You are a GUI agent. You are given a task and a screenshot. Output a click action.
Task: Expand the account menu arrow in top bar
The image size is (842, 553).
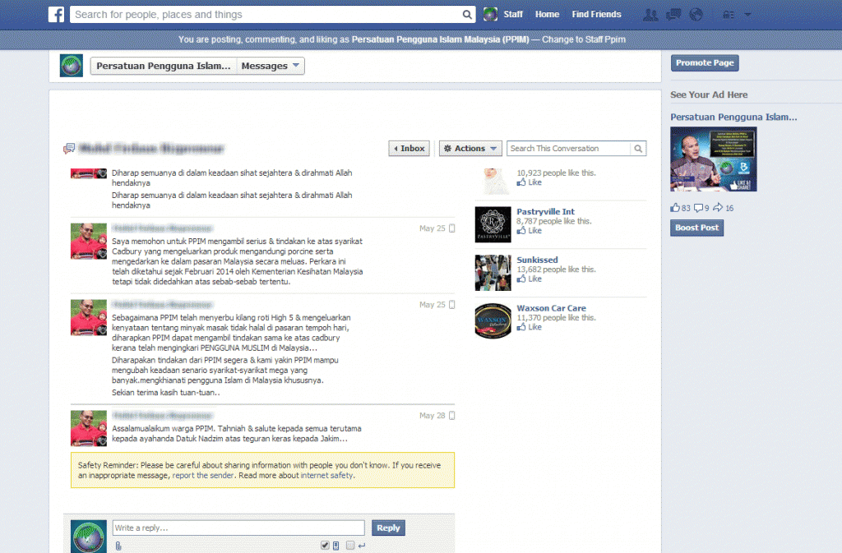[747, 15]
